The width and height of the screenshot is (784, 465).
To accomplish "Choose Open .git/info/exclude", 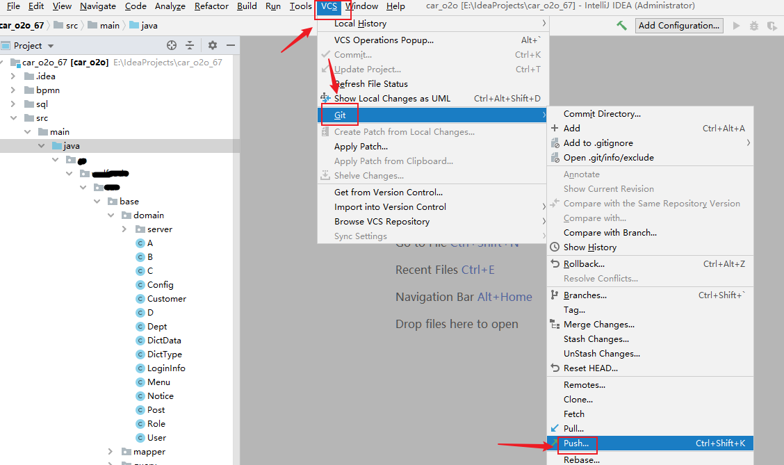I will coord(650,158).
